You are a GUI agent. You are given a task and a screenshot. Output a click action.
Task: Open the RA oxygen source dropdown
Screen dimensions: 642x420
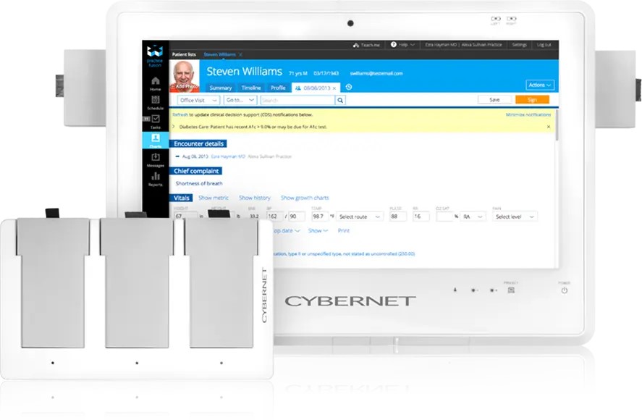click(473, 217)
